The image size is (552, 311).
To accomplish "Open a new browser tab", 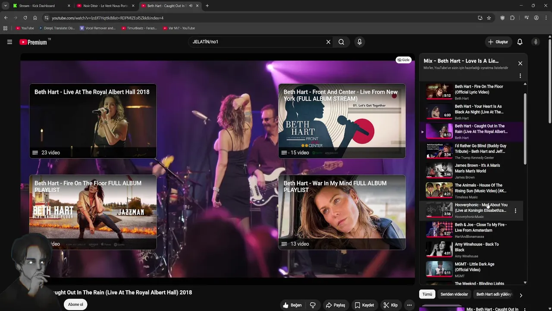I will pos(207,6).
